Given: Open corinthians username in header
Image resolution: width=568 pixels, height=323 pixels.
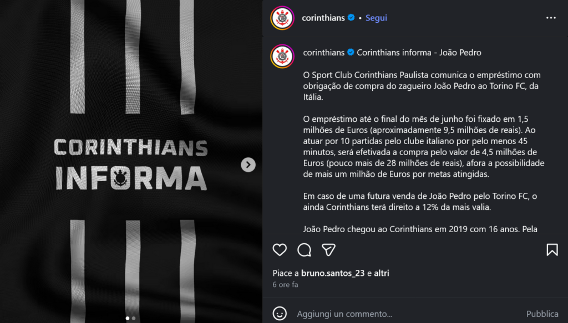Looking at the screenshot, I should 323,18.
